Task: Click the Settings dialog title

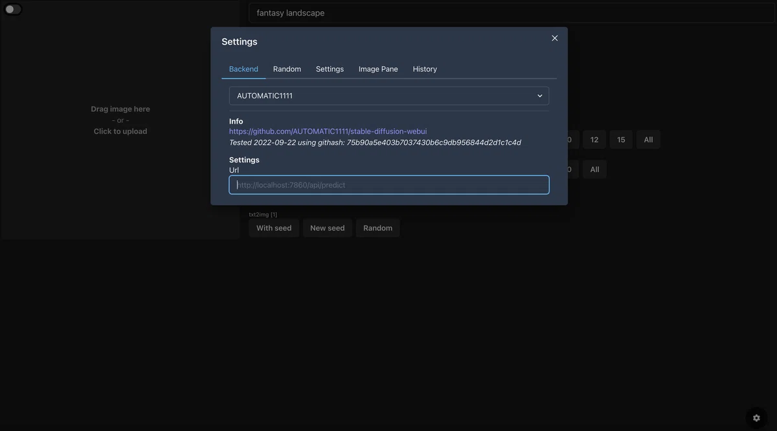Action: pyautogui.click(x=240, y=41)
